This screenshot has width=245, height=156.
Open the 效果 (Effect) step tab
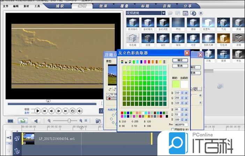[103, 6]
